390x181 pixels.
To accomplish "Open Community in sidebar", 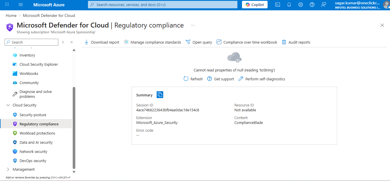I will (29, 83).
